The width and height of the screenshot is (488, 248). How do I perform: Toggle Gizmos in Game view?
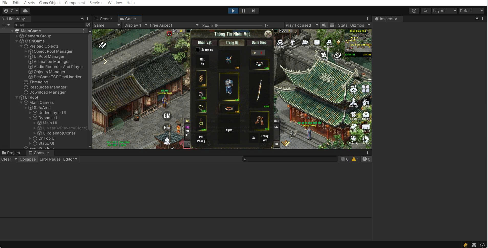[x=357, y=25]
